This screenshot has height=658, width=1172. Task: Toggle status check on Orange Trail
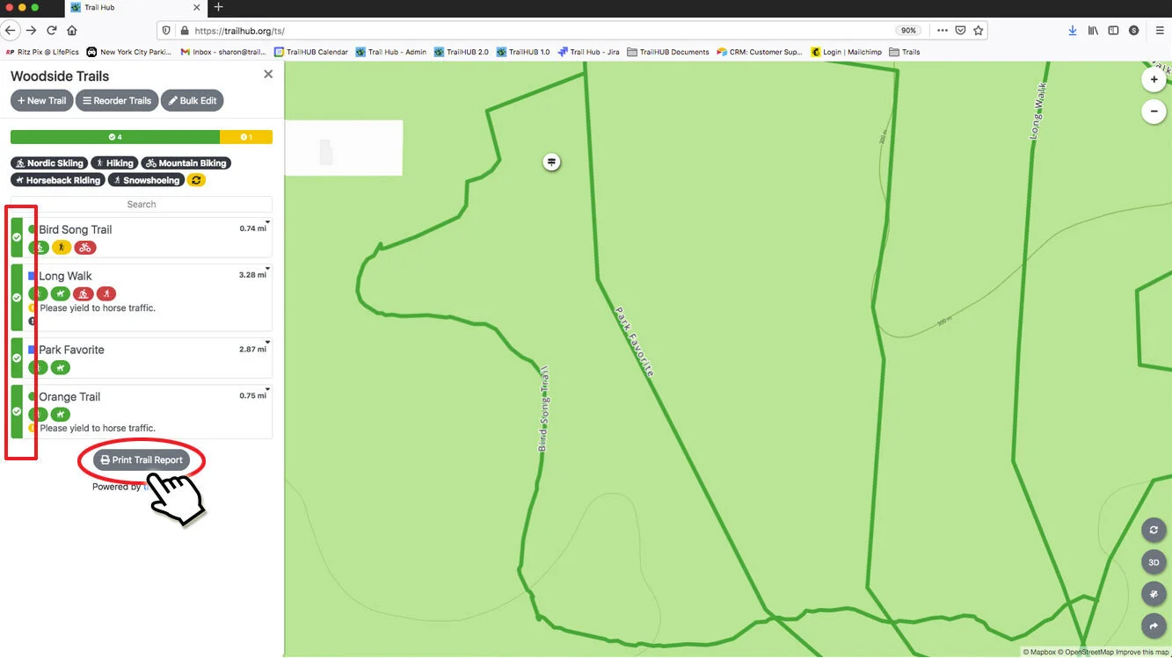(x=17, y=411)
